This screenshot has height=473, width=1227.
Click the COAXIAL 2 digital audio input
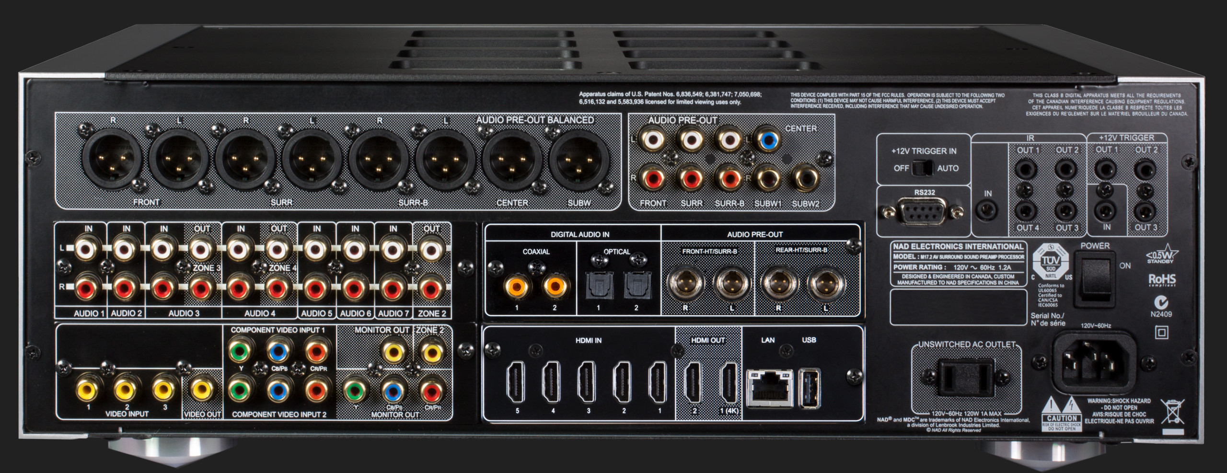pyautogui.click(x=555, y=287)
